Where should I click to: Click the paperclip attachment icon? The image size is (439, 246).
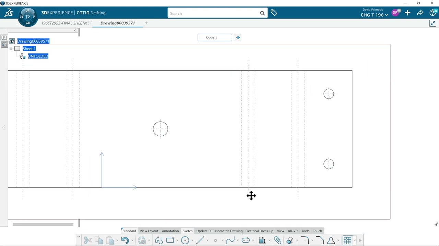point(277,241)
